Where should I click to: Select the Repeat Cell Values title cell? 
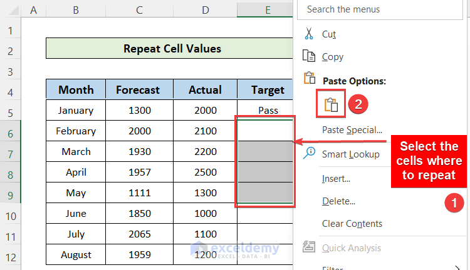[x=172, y=49]
